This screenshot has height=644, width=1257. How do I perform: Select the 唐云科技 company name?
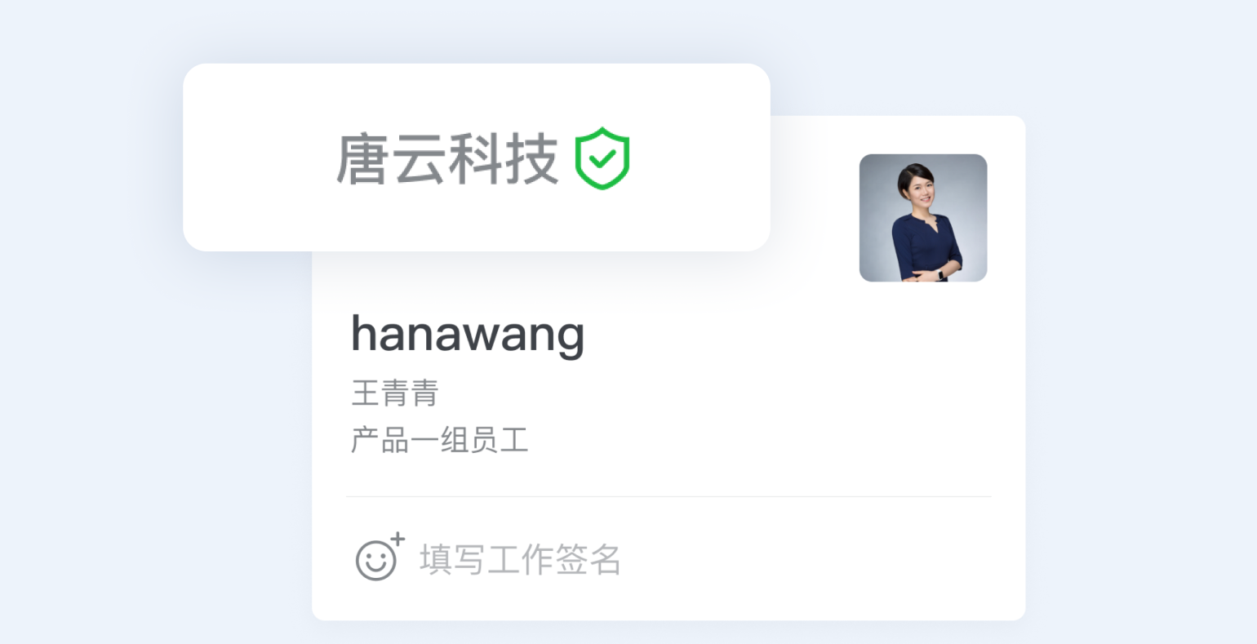447,159
